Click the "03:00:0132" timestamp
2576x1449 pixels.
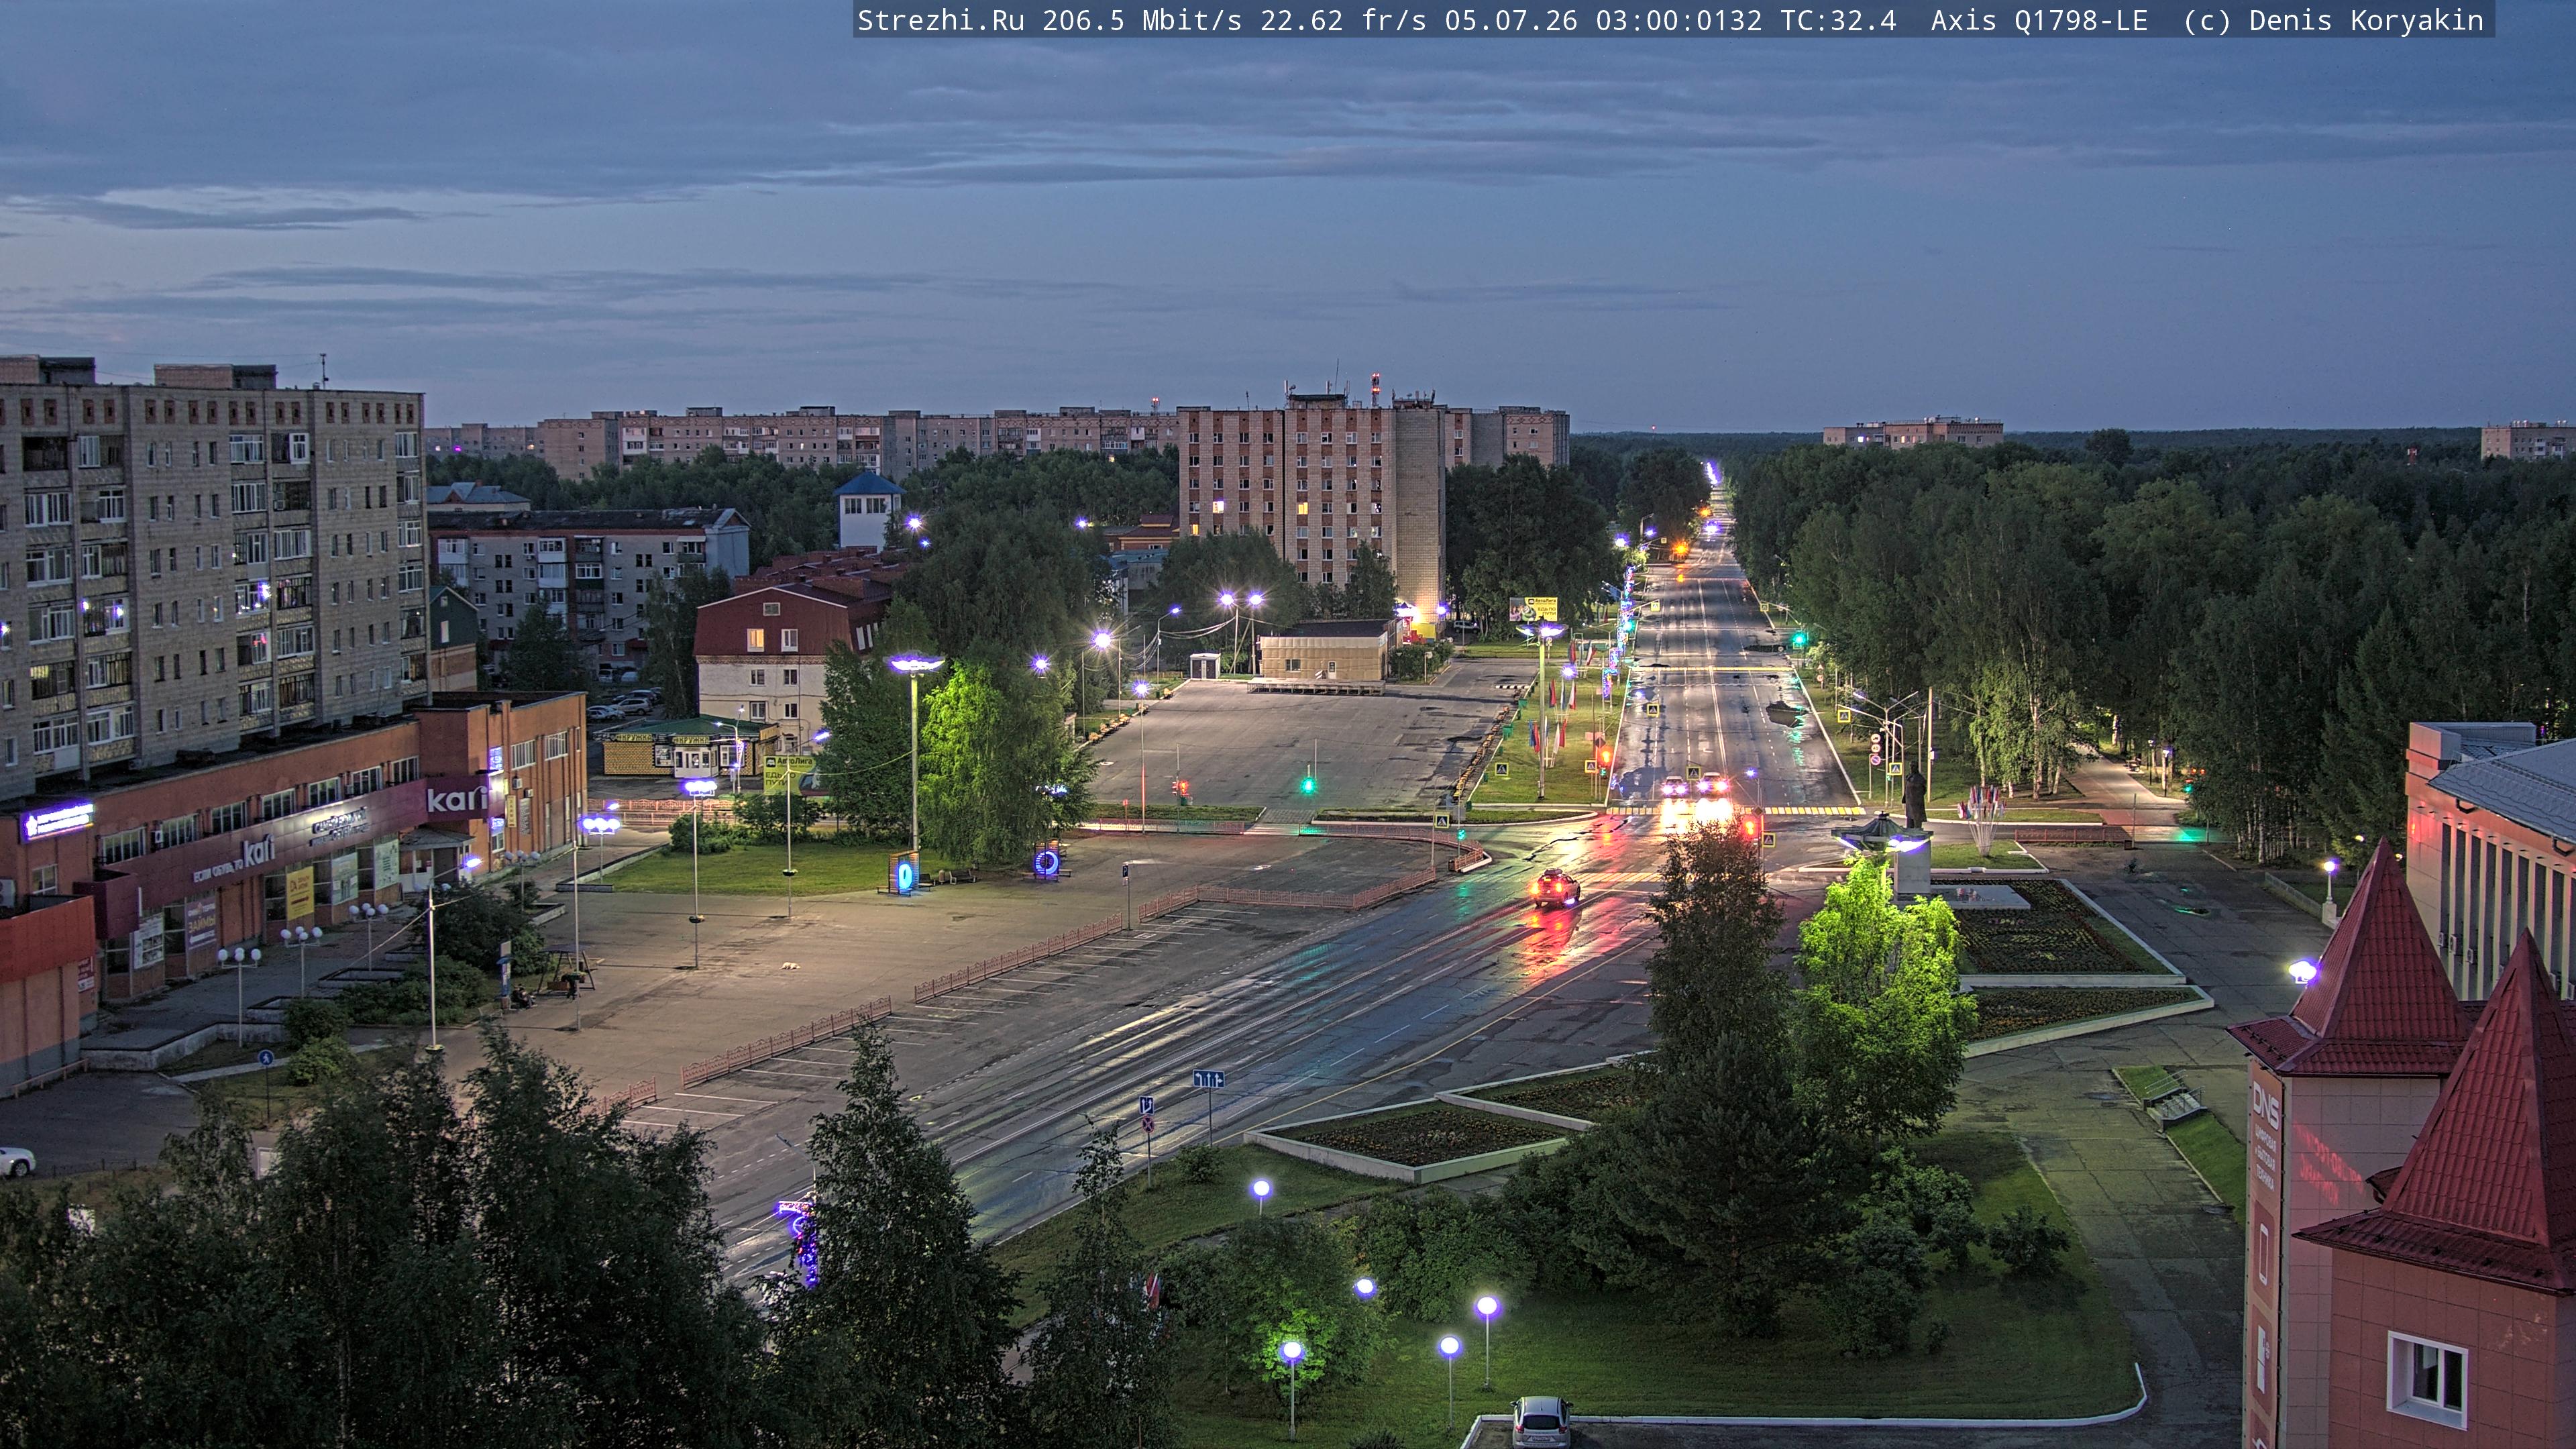1679,21
